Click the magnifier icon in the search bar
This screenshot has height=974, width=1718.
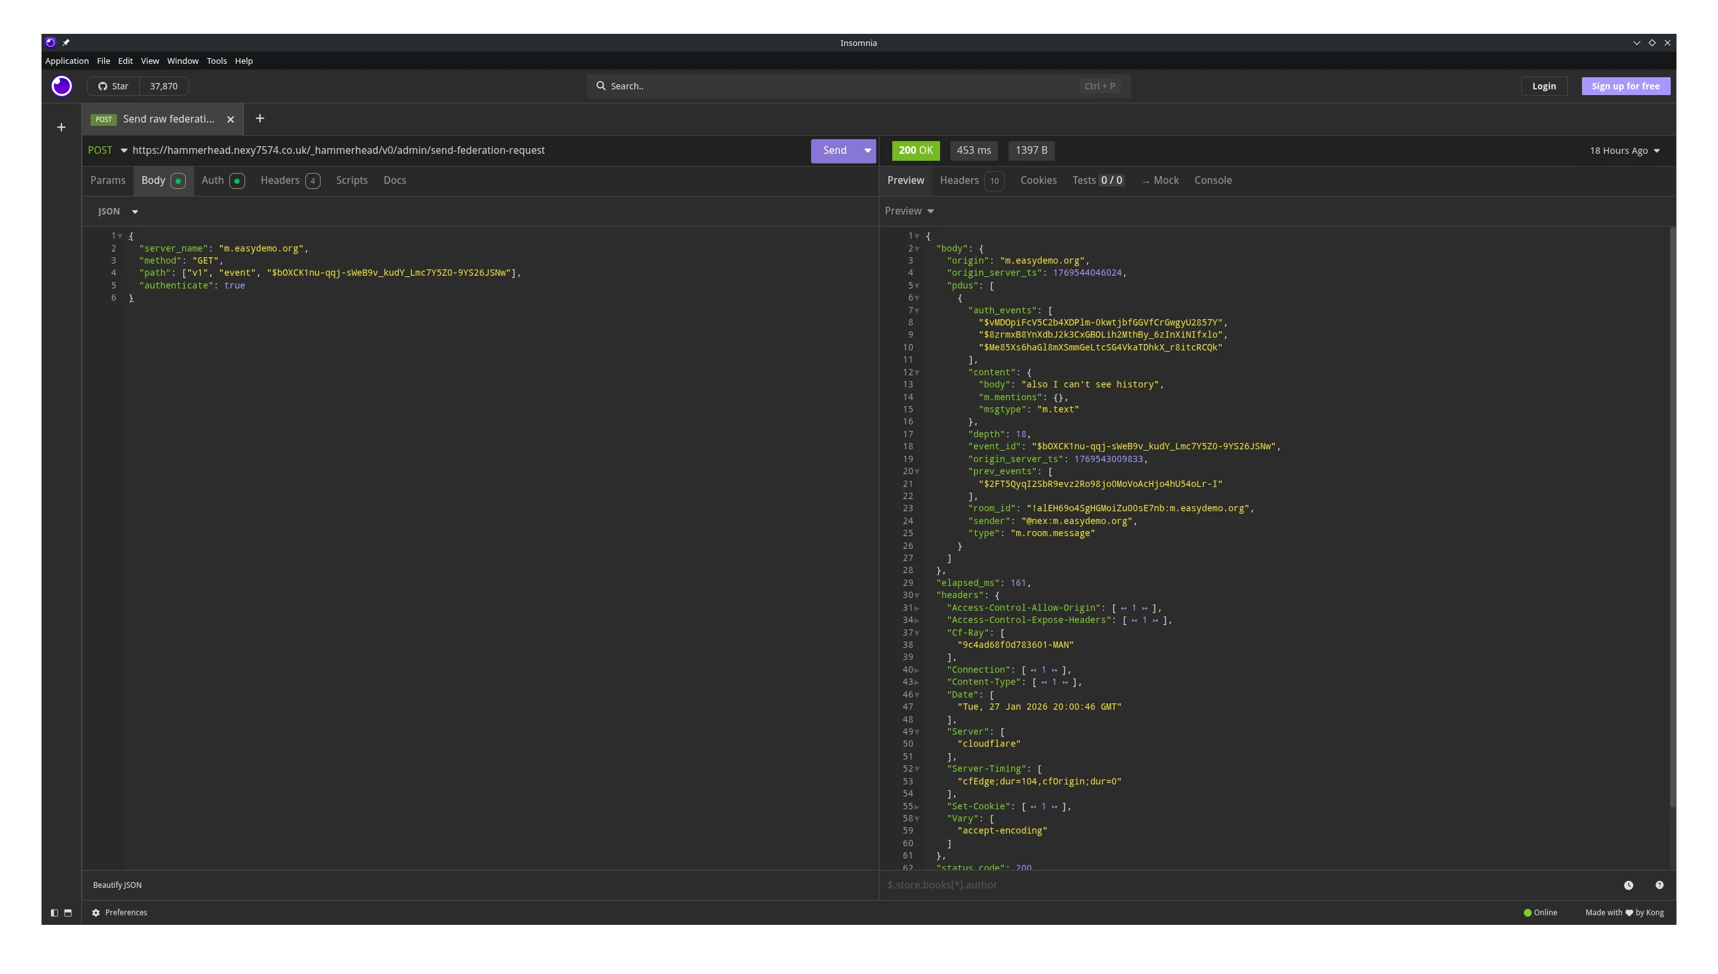tap(602, 86)
